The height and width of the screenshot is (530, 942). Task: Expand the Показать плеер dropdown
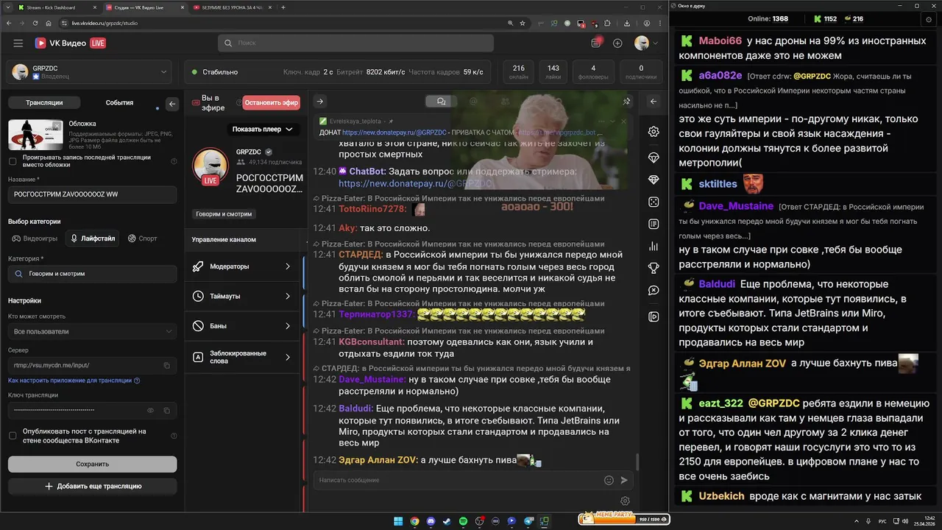click(263, 129)
